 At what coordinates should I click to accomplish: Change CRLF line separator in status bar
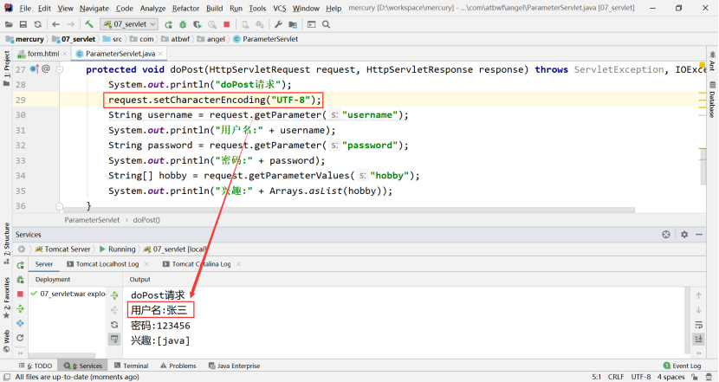click(x=616, y=377)
